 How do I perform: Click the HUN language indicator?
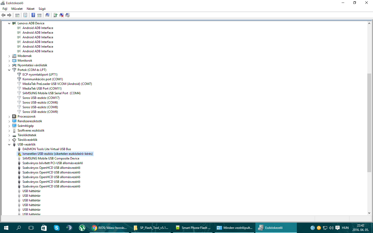click(x=345, y=228)
